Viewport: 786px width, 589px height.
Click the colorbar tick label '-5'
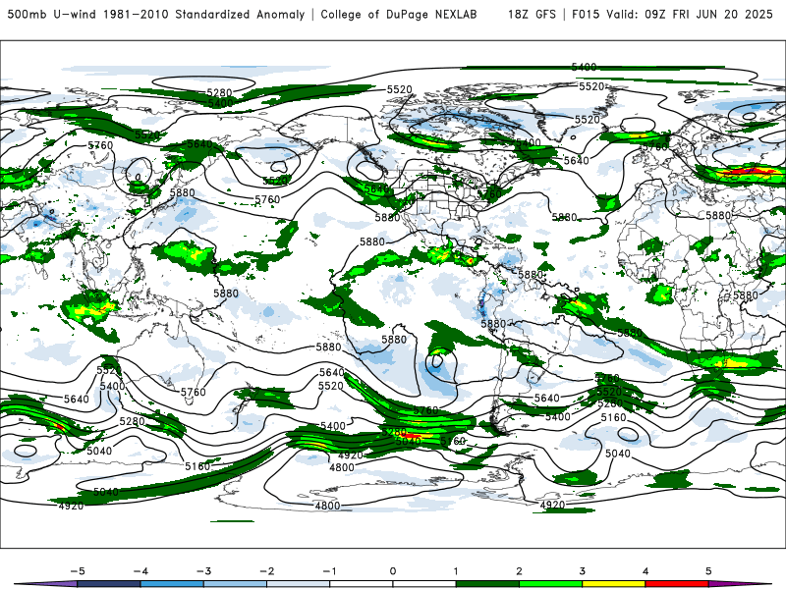click(78, 571)
